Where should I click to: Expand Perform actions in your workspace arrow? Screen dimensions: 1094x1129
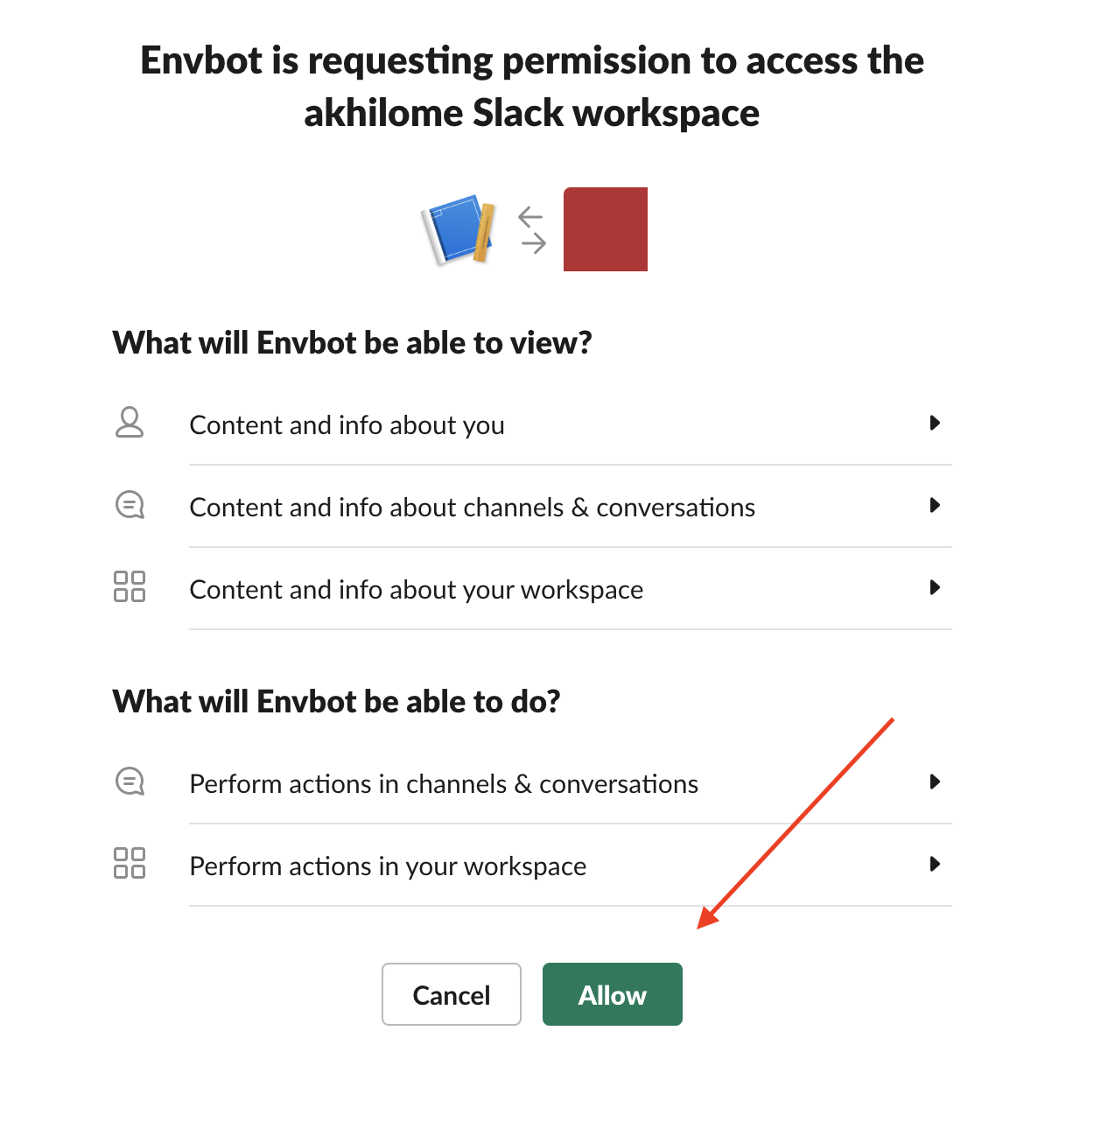click(934, 864)
